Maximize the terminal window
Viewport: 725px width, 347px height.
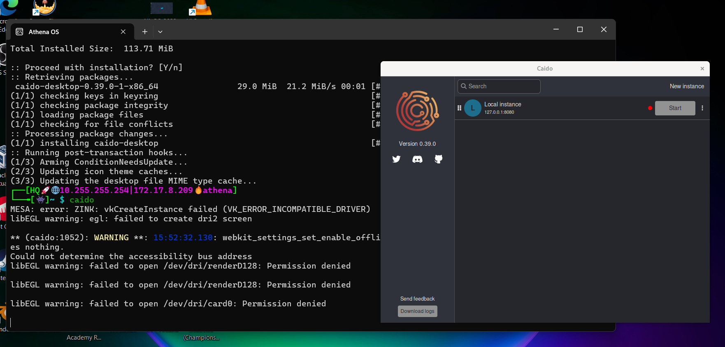click(580, 29)
